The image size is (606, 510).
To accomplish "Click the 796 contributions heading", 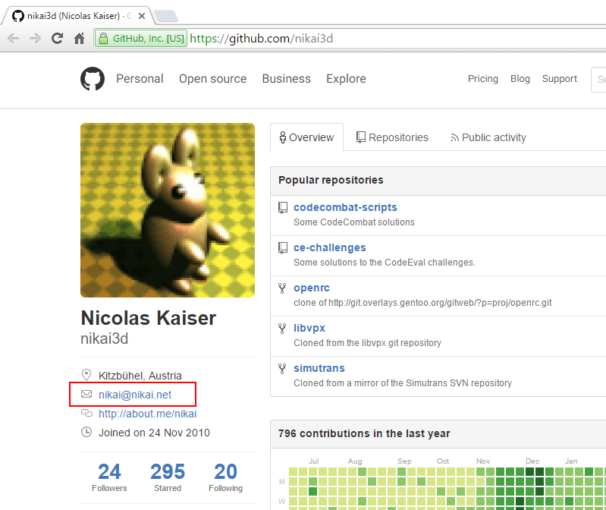I will tap(364, 433).
